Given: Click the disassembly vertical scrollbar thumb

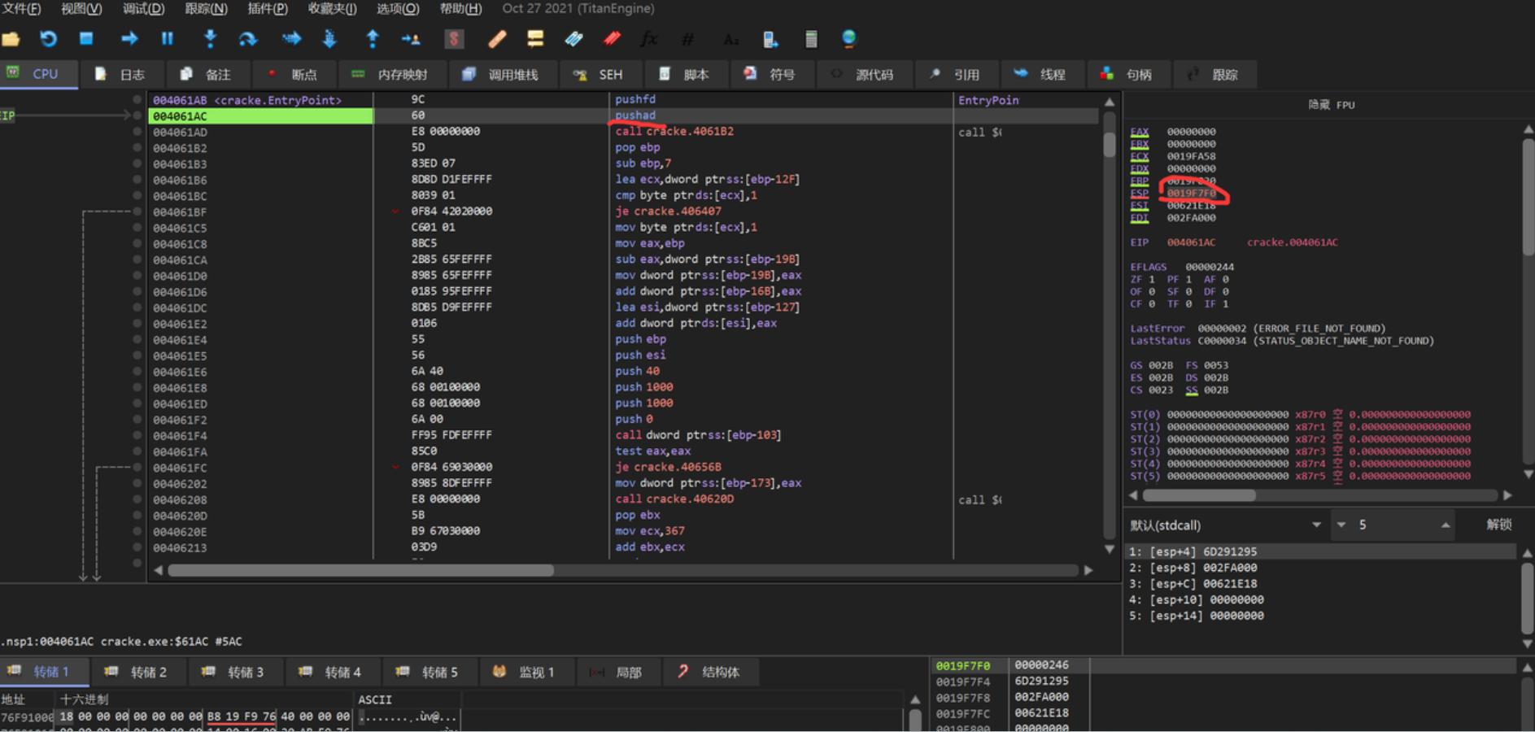Looking at the screenshot, I should coord(1110,143).
